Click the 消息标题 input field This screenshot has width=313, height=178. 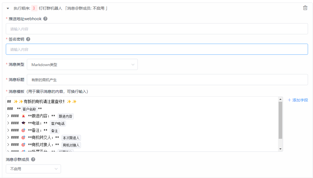(x=167, y=80)
